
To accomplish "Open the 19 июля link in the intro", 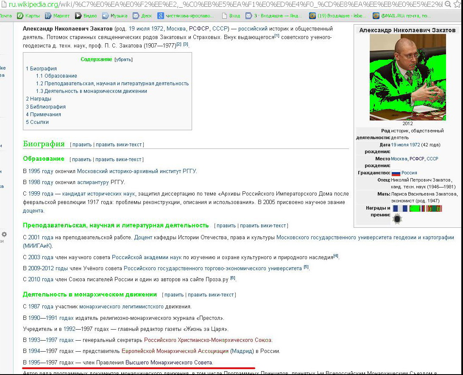I will click(x=139, y=29).
